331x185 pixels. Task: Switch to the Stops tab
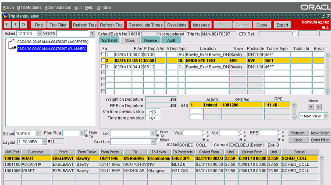coord(130,40)
